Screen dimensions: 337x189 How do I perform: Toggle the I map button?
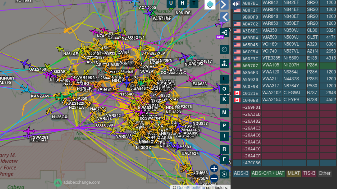(x=224, y=136)
